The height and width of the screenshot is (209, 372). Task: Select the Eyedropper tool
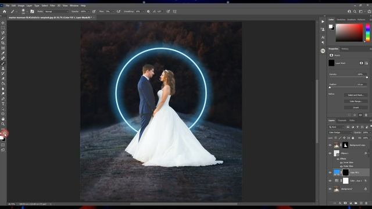[3, 53]
